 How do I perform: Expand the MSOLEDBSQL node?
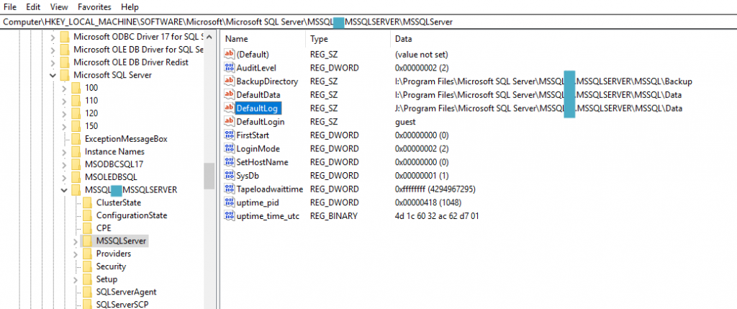(64, 177)
